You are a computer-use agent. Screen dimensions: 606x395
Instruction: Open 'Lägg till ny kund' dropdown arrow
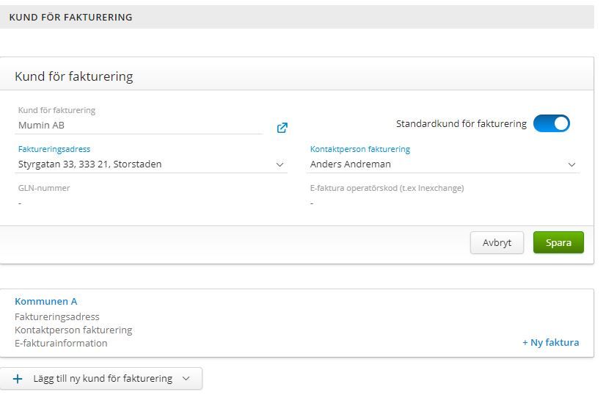186,379
